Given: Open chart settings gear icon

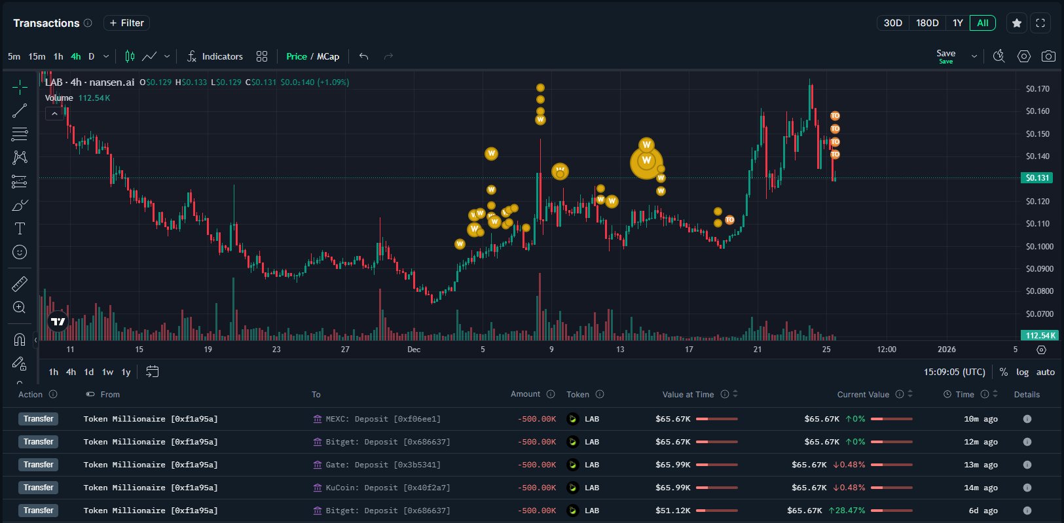Looking at the screenshot, I should click(x=1024, y=56).
